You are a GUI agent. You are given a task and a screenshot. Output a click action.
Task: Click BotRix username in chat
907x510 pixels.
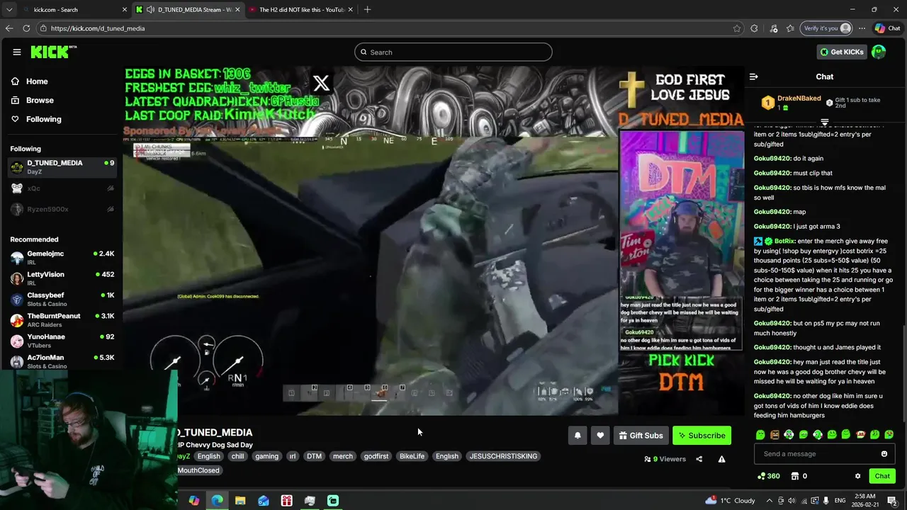tap(784, 241)
